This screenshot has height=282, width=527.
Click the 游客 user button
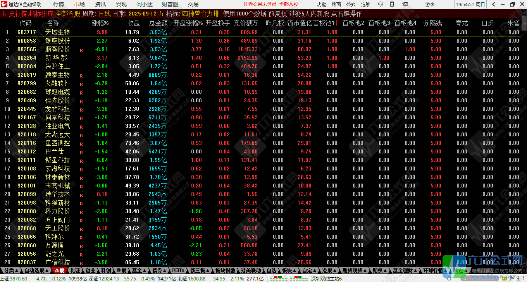[x=430, y=4]
